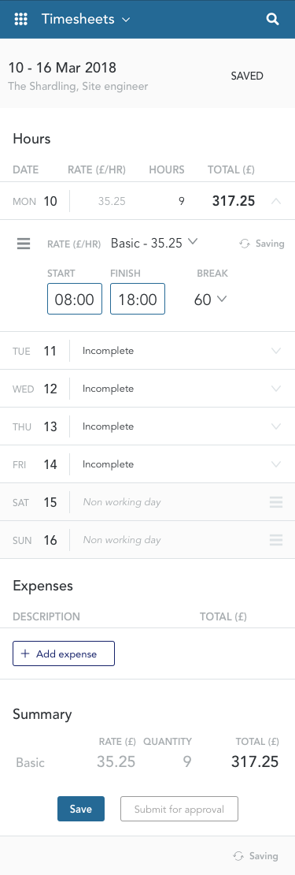The image size is (295, 875).
Task: Click the Save button
Action: click(x=81, y=809)
